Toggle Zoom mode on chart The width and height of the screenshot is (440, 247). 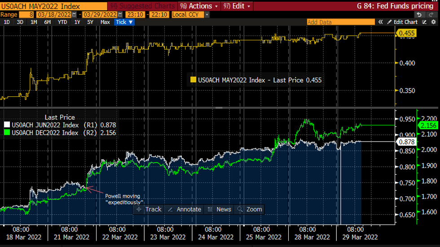click(250, 209)
